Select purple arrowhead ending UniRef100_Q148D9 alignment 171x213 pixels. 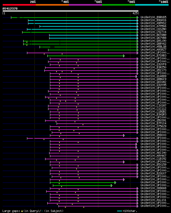[137, 76]
